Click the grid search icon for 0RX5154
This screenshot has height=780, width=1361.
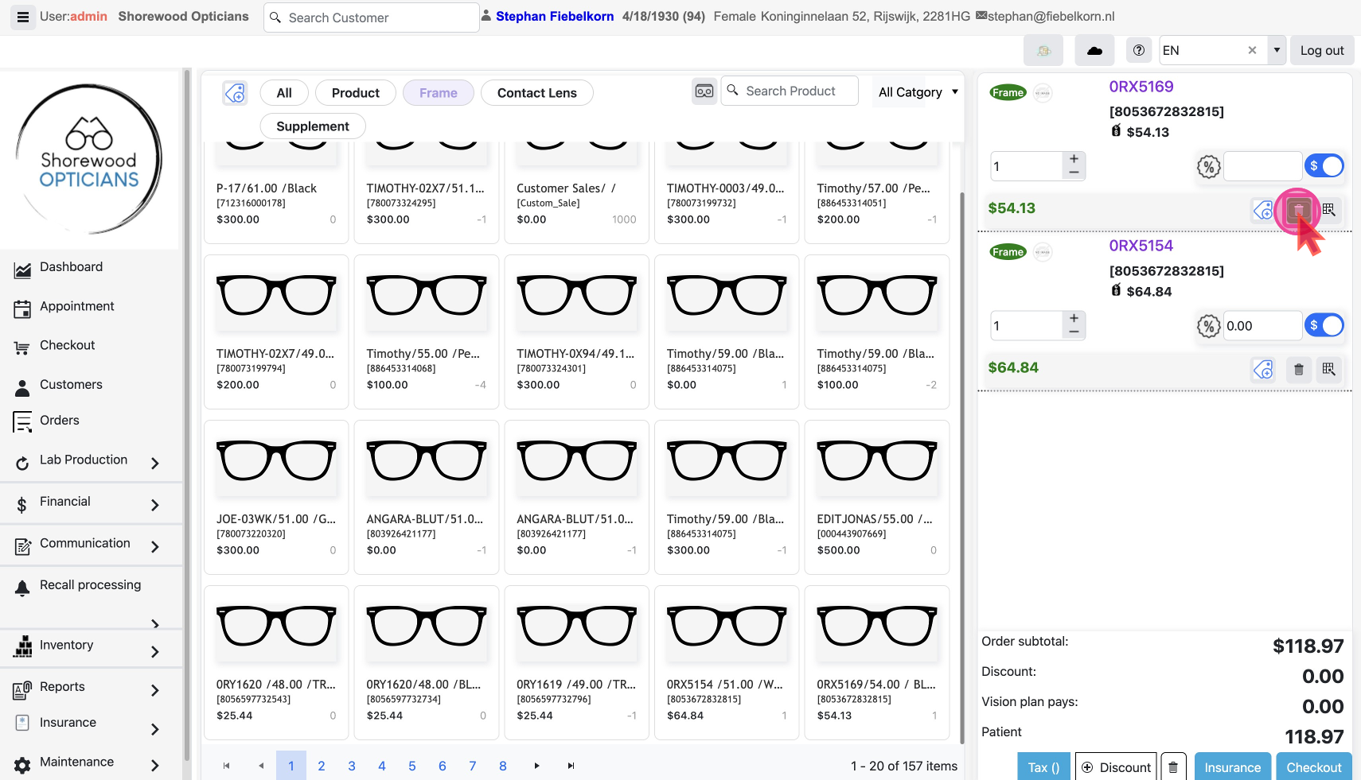1328,369
